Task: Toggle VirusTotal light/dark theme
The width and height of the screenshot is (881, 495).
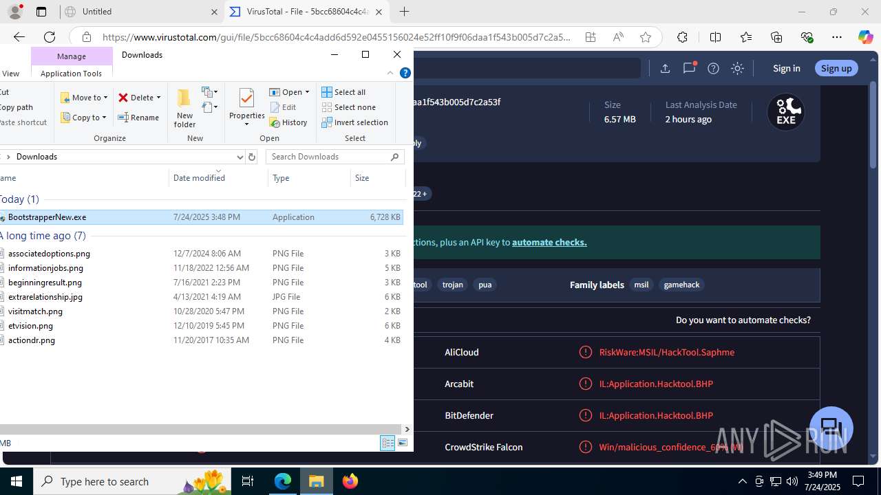Action: click(x=737, y=68)
